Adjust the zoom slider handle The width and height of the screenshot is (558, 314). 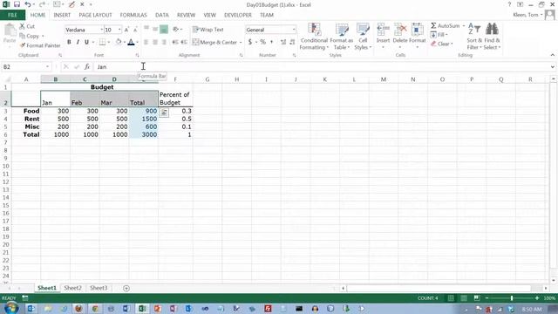[x=512, y=298]
